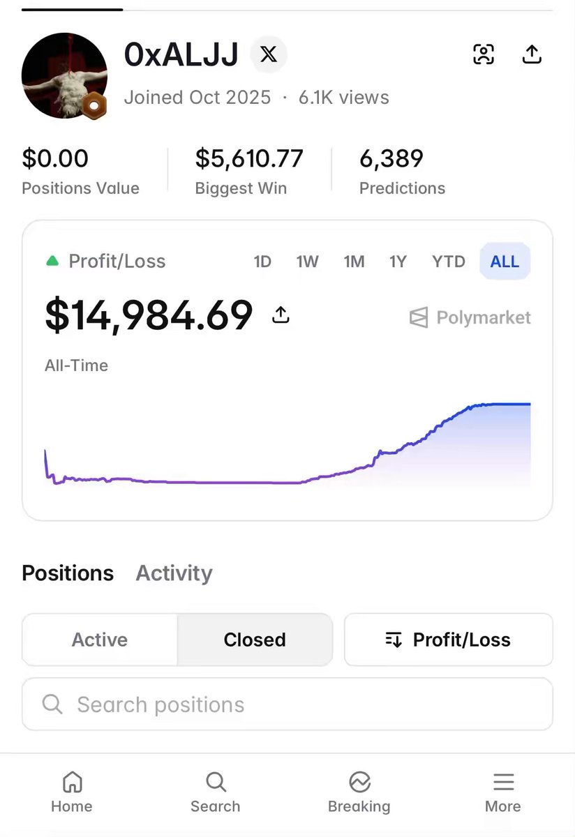575x837 pixels.
Task: Show Active positions
Action: coord(100,640)
